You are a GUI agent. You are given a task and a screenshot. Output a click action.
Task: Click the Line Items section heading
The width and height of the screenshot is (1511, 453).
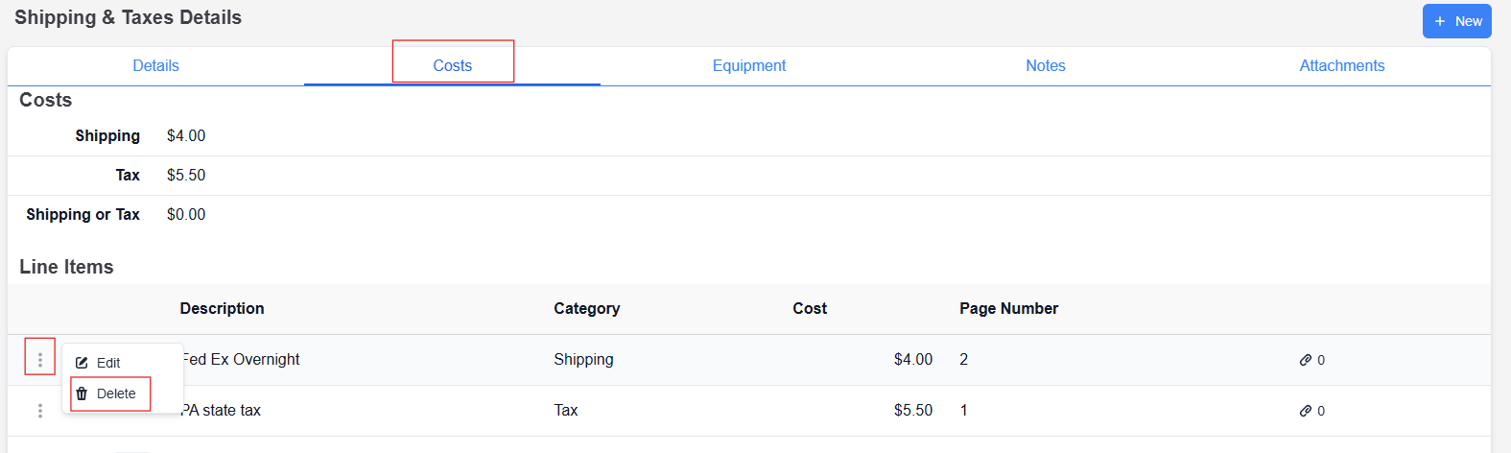pos(66,267)
